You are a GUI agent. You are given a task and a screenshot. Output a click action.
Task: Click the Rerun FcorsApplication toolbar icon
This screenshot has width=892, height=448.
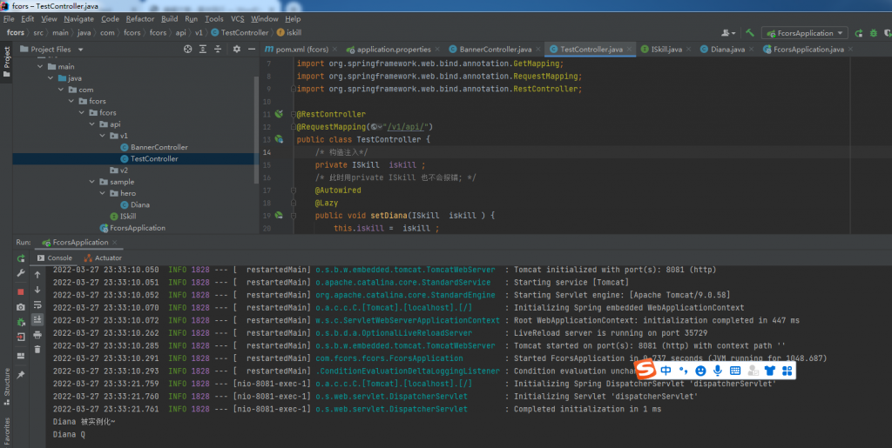[858, 33]
